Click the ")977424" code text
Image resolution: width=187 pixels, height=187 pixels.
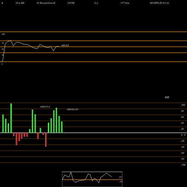click(125, 3)
